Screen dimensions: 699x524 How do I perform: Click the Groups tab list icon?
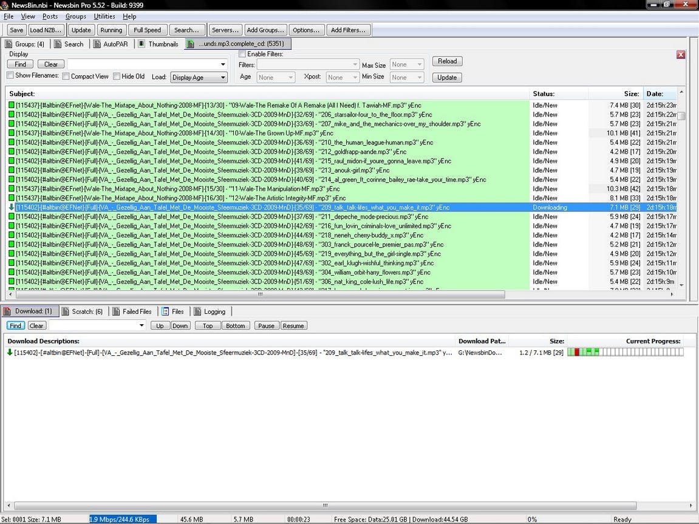[x=9, y=44]
